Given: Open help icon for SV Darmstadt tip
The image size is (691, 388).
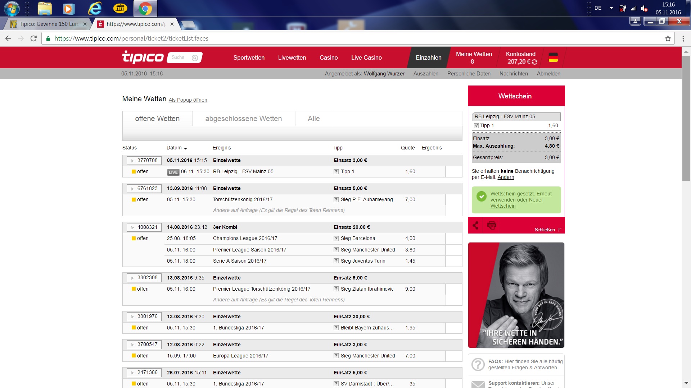Looking at the screenshot, I should (x=336, y=384).
